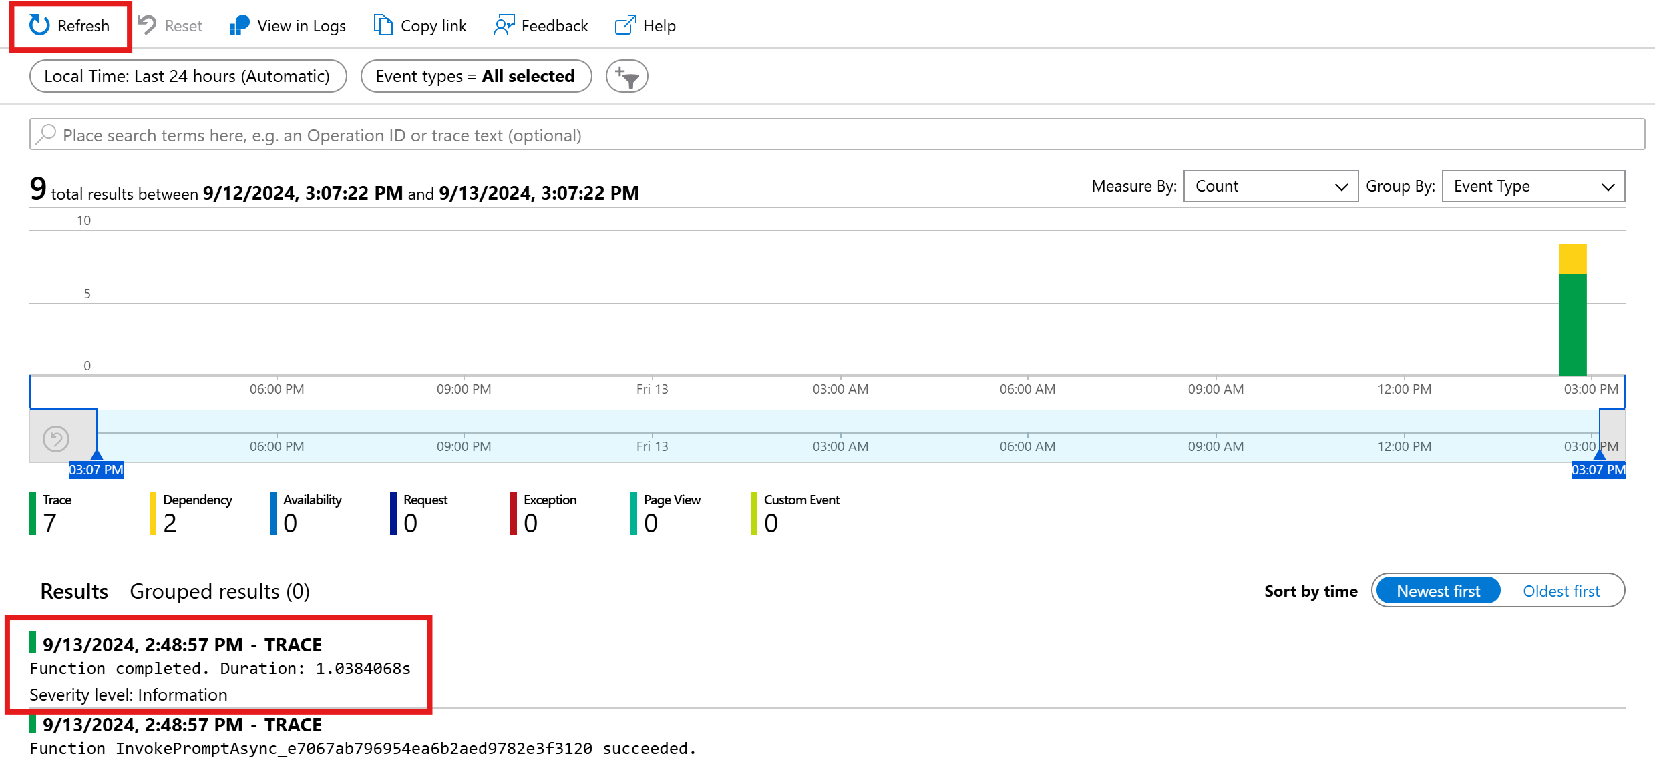
Task: Select the Newest first sort button
Action: 1439,591
